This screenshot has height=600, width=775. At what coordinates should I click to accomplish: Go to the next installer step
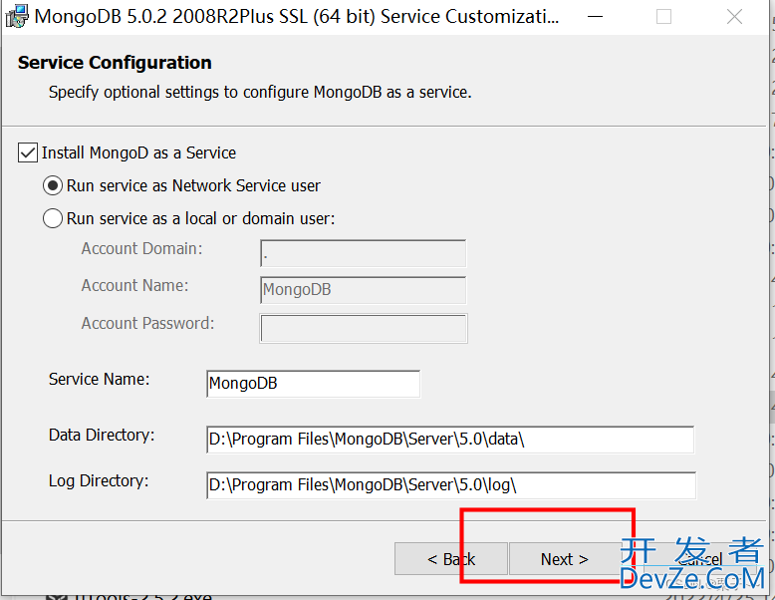coord(565,559)
